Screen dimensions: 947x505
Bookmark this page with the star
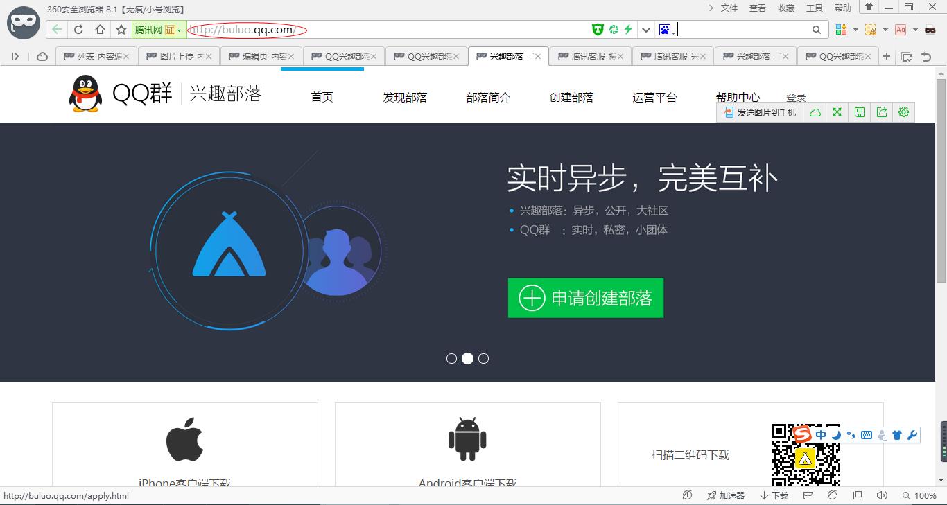[x=121, y=30]
